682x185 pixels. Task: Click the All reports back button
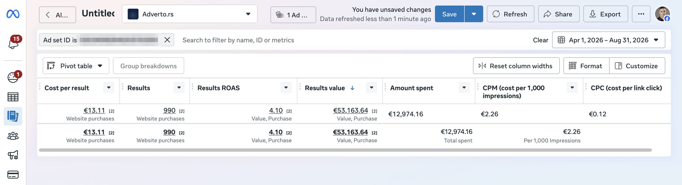[57, 15]
